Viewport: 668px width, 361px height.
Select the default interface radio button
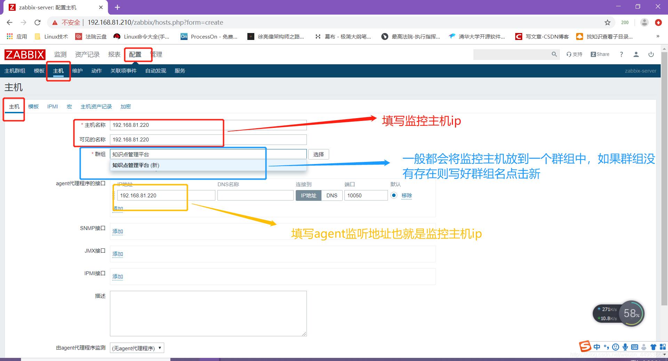coord(394,195)
